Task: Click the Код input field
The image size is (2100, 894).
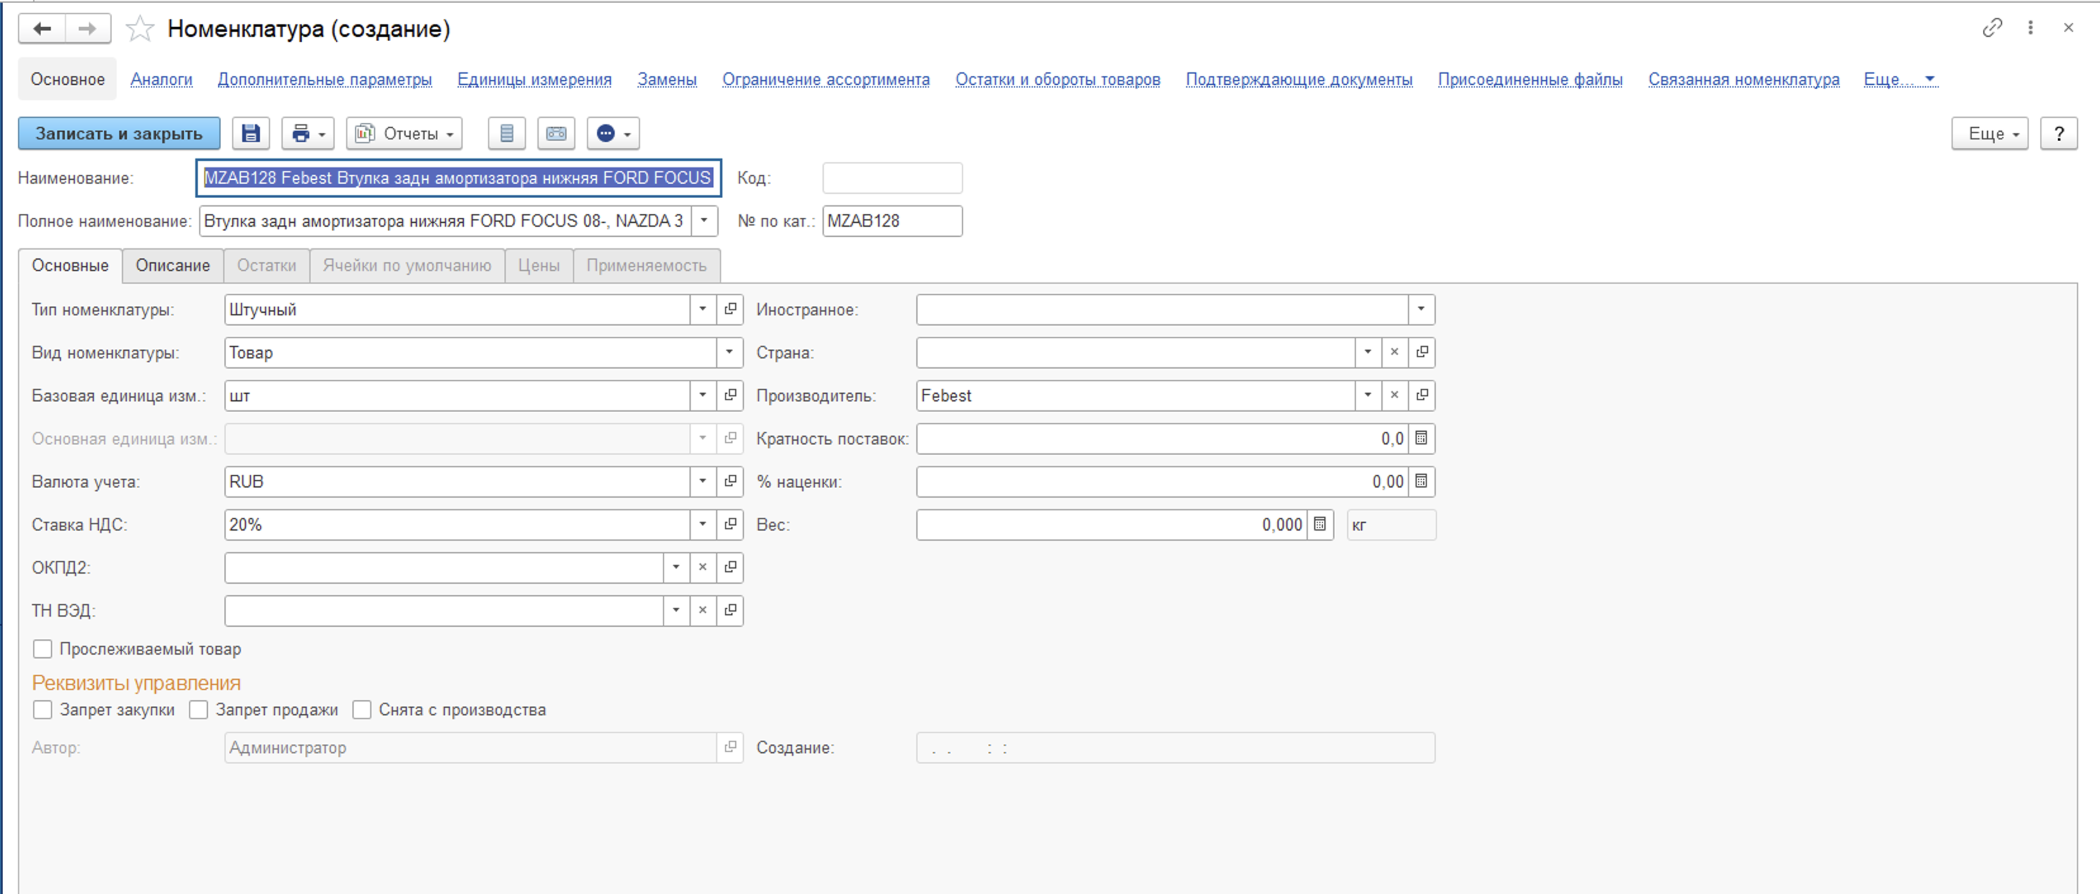Action: tap(892, 177)
